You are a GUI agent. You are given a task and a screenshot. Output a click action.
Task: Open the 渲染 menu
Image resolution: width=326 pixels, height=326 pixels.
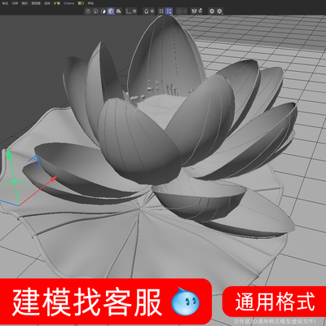(47, 3)
